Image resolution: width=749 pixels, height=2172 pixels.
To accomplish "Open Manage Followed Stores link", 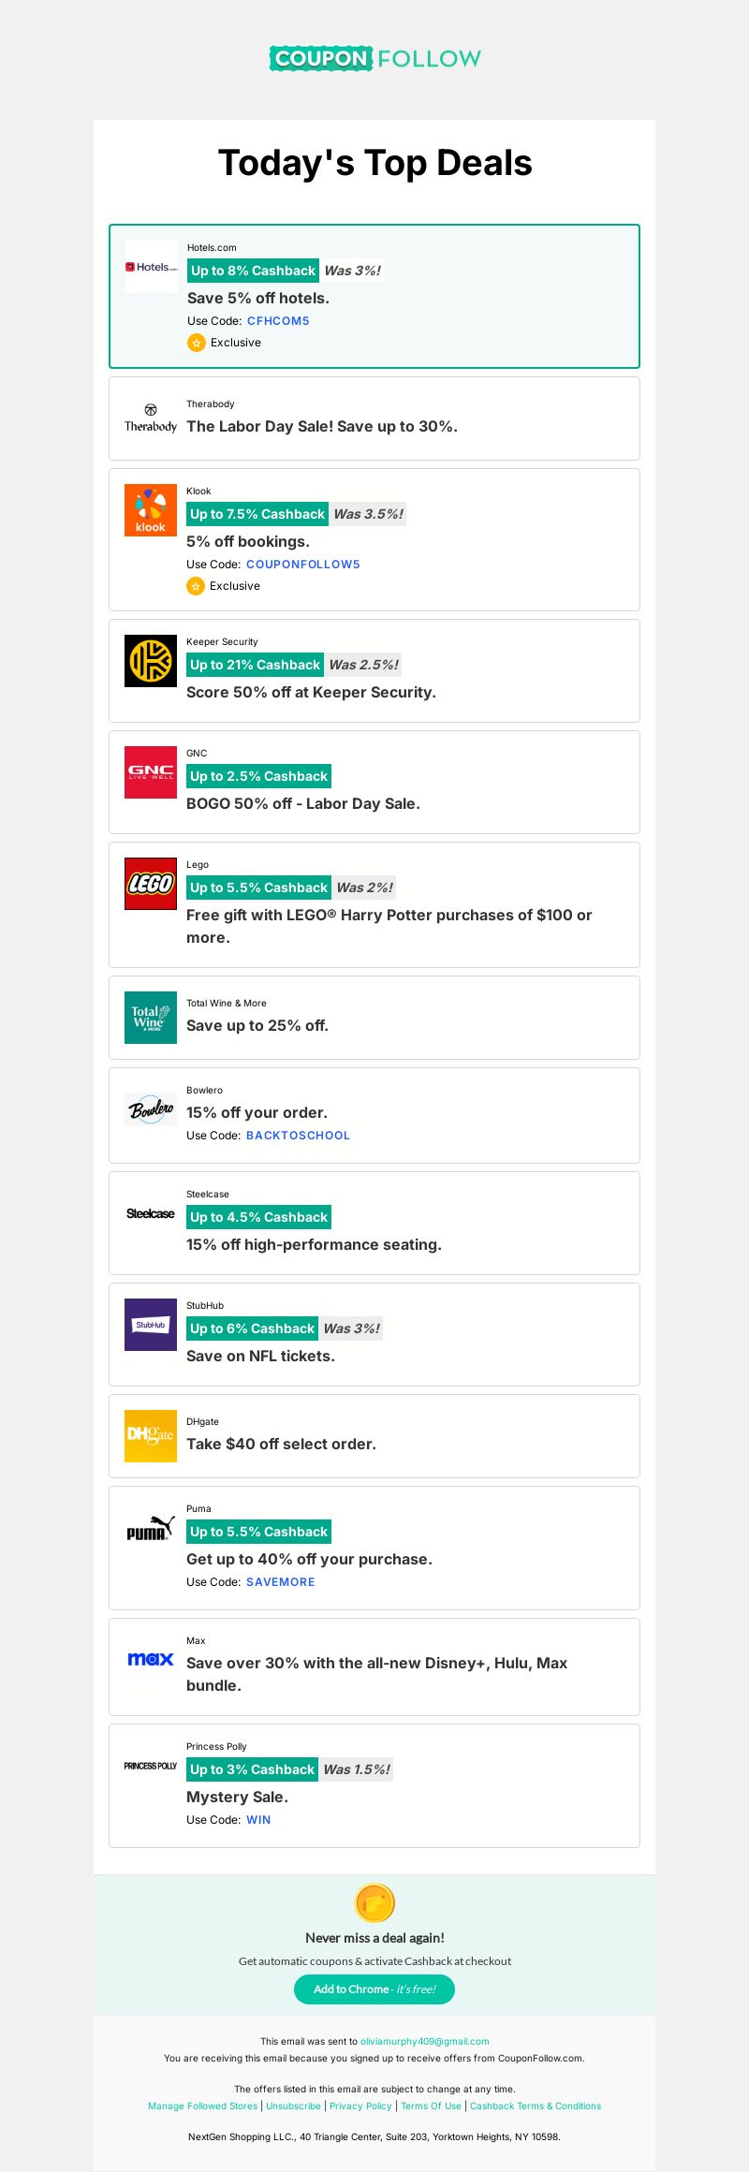I will pos(202,2106).
